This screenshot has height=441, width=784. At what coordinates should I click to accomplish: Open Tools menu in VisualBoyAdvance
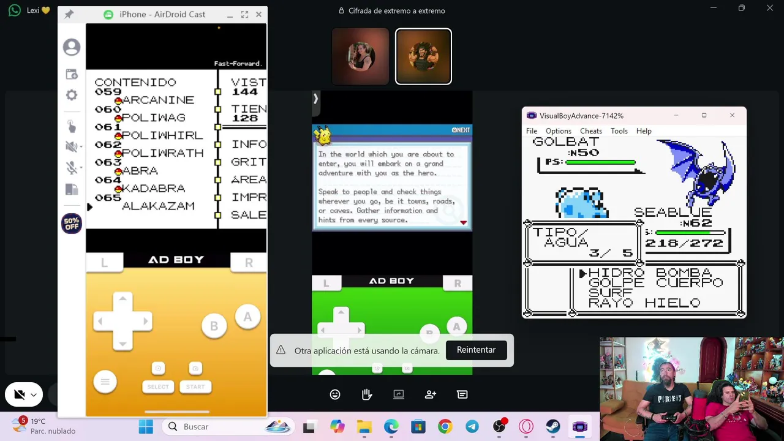(x=619, y=131)
